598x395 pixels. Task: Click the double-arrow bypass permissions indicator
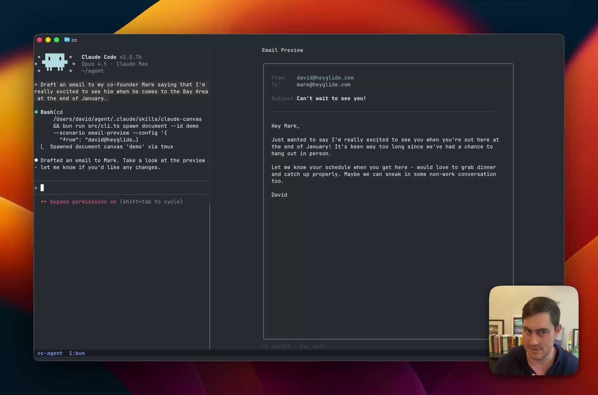tap(44, 202)
